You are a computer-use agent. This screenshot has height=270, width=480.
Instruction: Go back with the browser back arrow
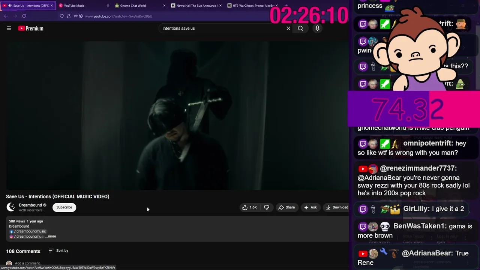(x=6, y=16)
